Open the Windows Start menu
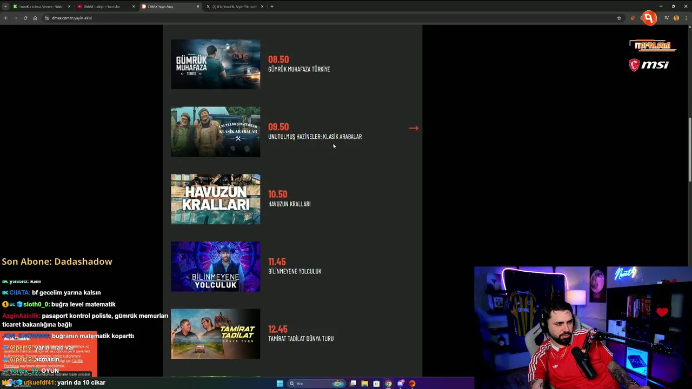The height and width of the screenshot is (389, 692). pyautogui.click(x=280, y=384)
